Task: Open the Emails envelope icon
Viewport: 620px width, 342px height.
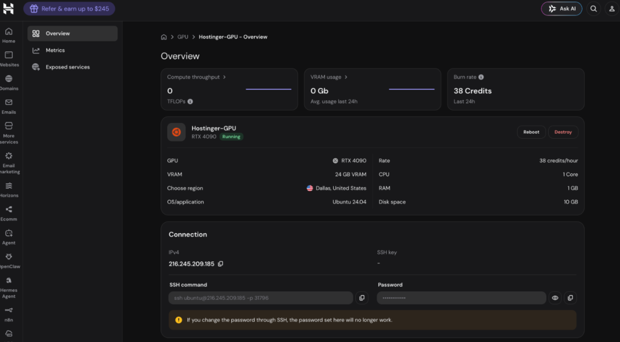Action: coord(9,102)
